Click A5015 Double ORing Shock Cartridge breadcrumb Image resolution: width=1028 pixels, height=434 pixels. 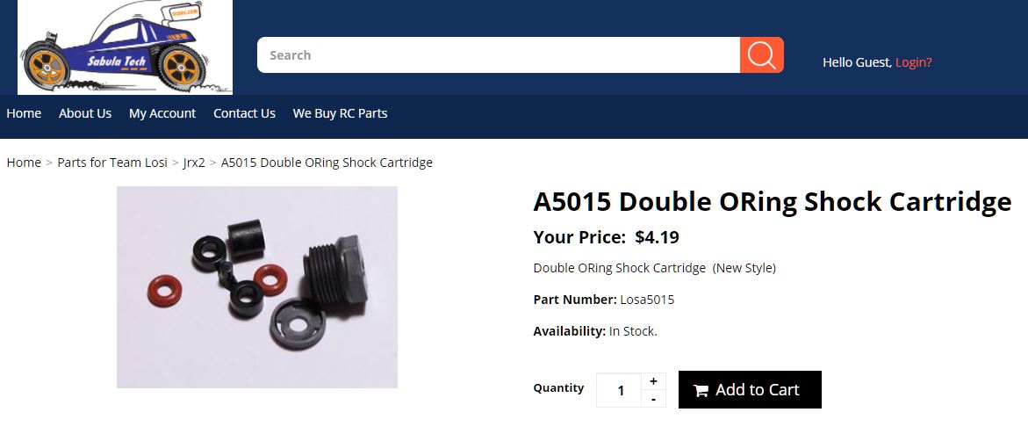coord(327,163)
